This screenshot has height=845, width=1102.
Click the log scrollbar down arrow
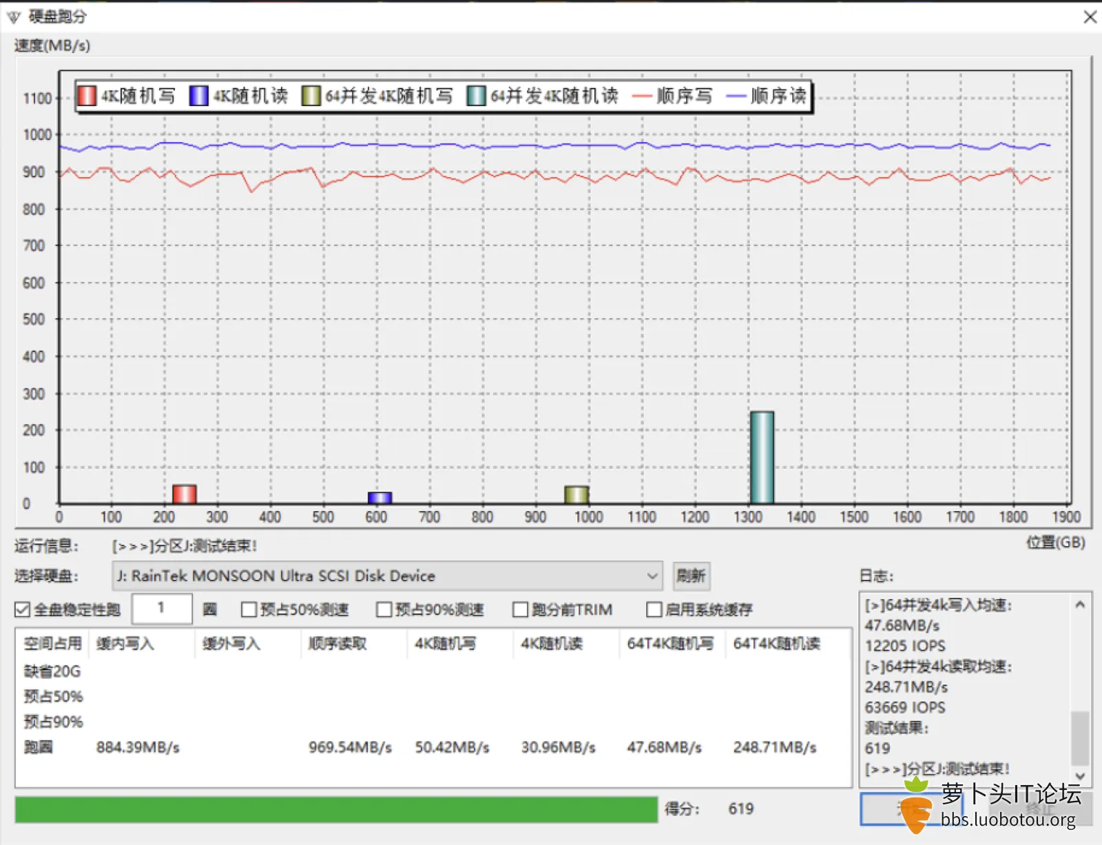pyautogui.click(x=1080, y=775)
